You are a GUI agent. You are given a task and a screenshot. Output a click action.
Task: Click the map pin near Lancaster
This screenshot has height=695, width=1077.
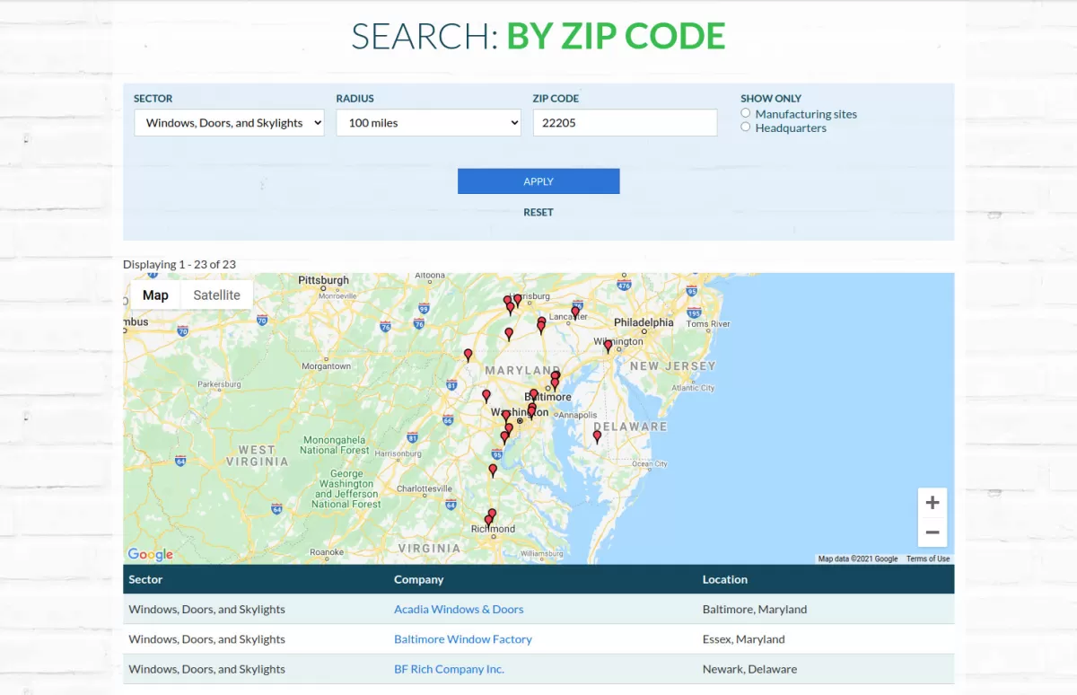tap(575, 312)
